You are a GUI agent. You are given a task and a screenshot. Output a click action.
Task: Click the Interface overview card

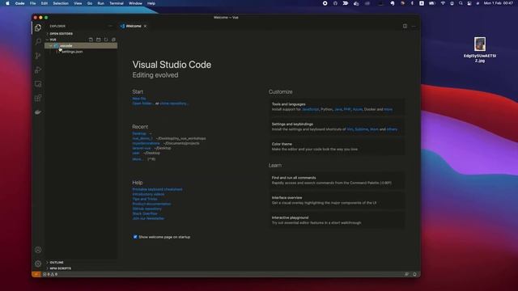337,200
